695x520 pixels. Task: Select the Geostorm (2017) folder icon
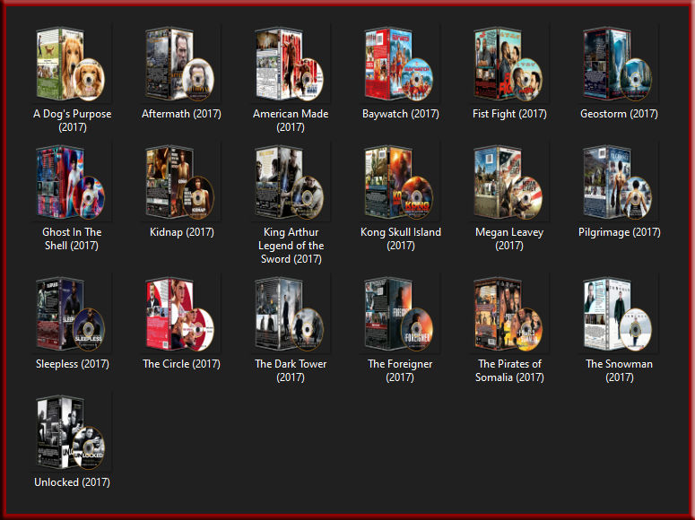[x=618, y=65]
